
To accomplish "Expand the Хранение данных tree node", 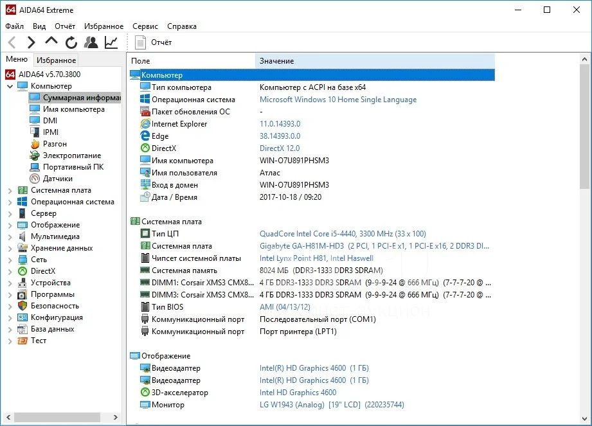I will pyautogui.click(x=10, y=248).
